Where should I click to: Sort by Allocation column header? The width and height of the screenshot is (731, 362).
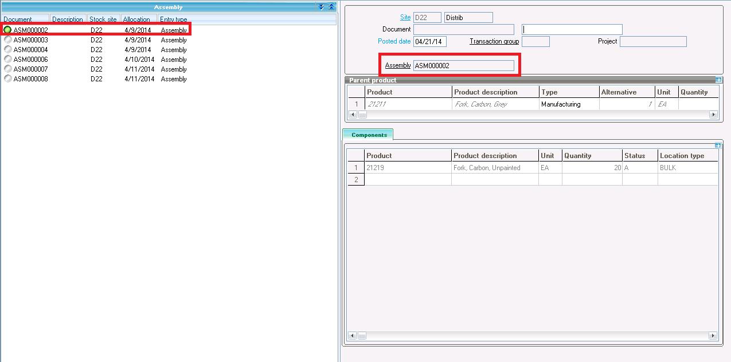tap(138, 19)
